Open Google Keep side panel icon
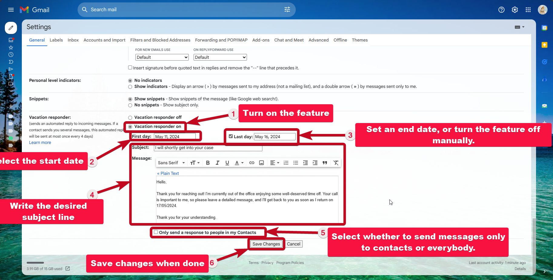Image resolution: width=553 pixels, height=280 pixels. (x=545, y=45)
